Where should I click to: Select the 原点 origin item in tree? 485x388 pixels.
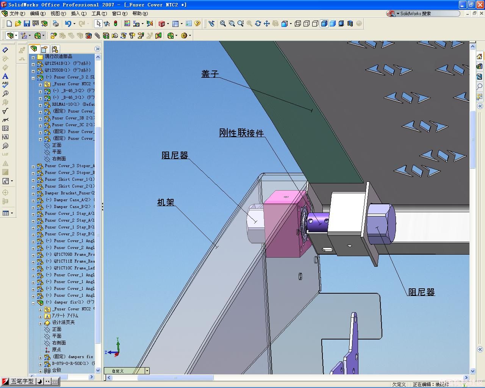pos(56,350)
